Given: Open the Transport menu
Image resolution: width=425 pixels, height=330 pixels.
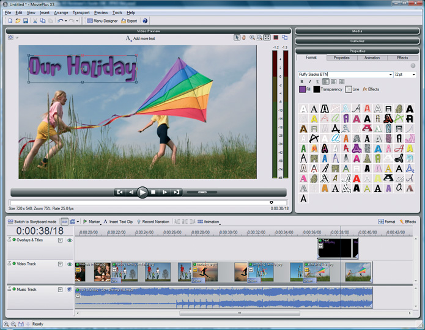Looking at the screenshot, I should [x=81, y=12].
